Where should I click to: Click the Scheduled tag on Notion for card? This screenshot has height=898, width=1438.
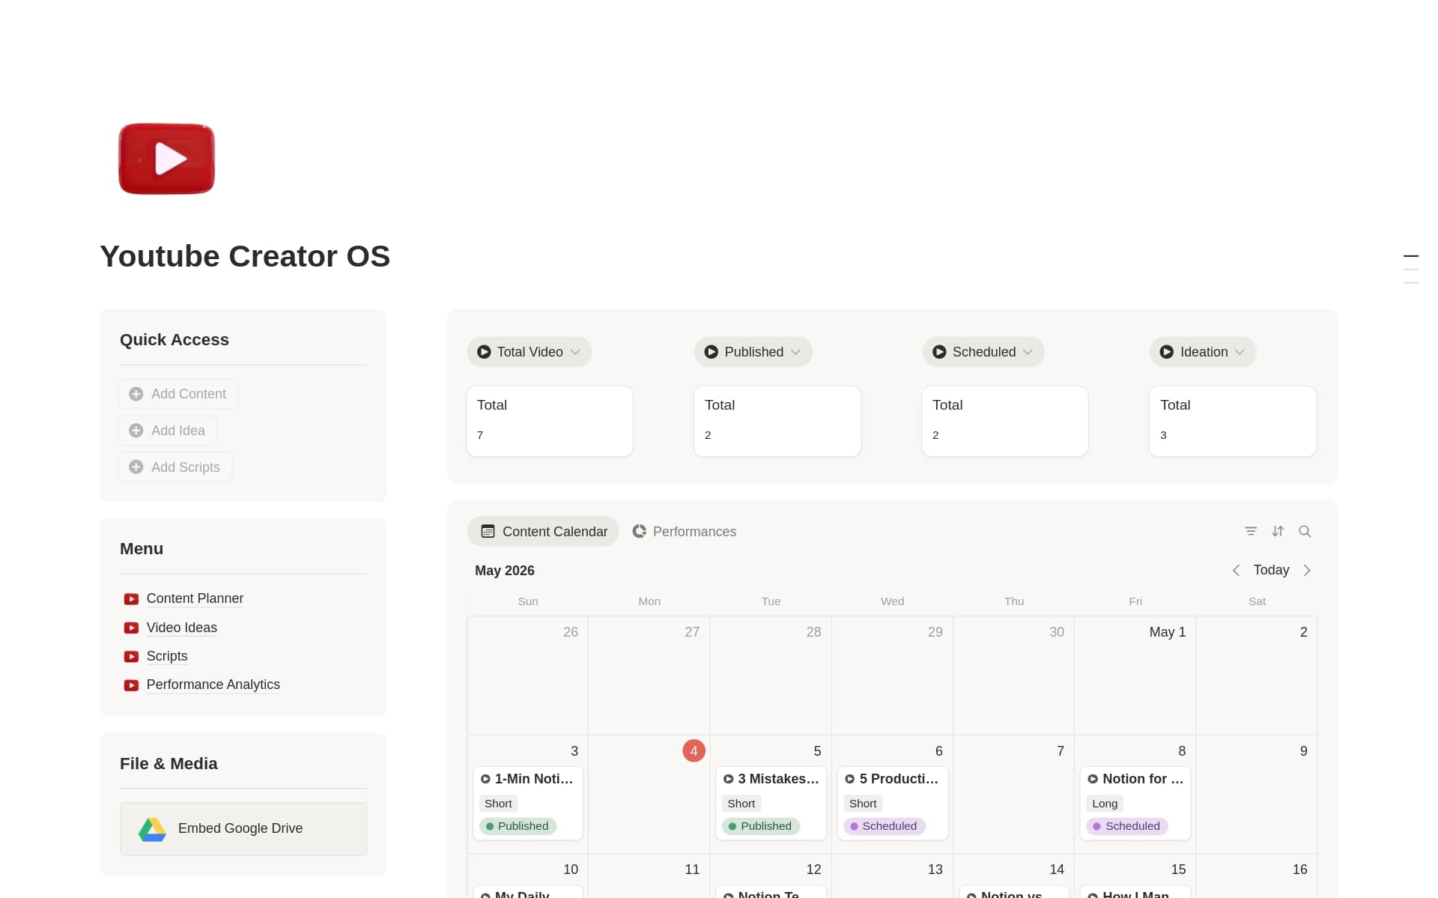click(1127, 826)
